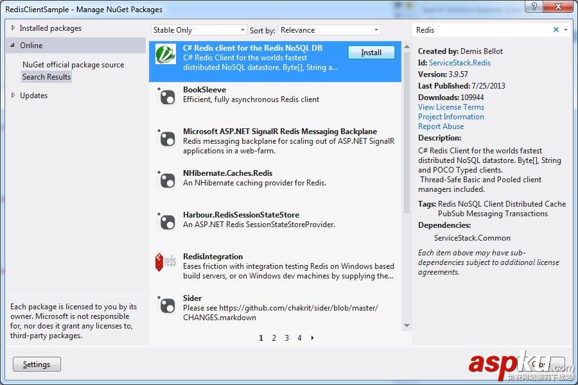This screenshot has height=385, width=578.
Task: Click inside the Redis search field
Action: click(x=482, y=30)
